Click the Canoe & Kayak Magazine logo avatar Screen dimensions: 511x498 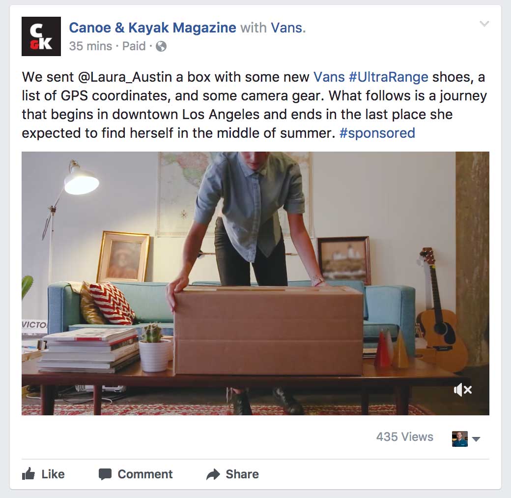click(x=41, y=36)
